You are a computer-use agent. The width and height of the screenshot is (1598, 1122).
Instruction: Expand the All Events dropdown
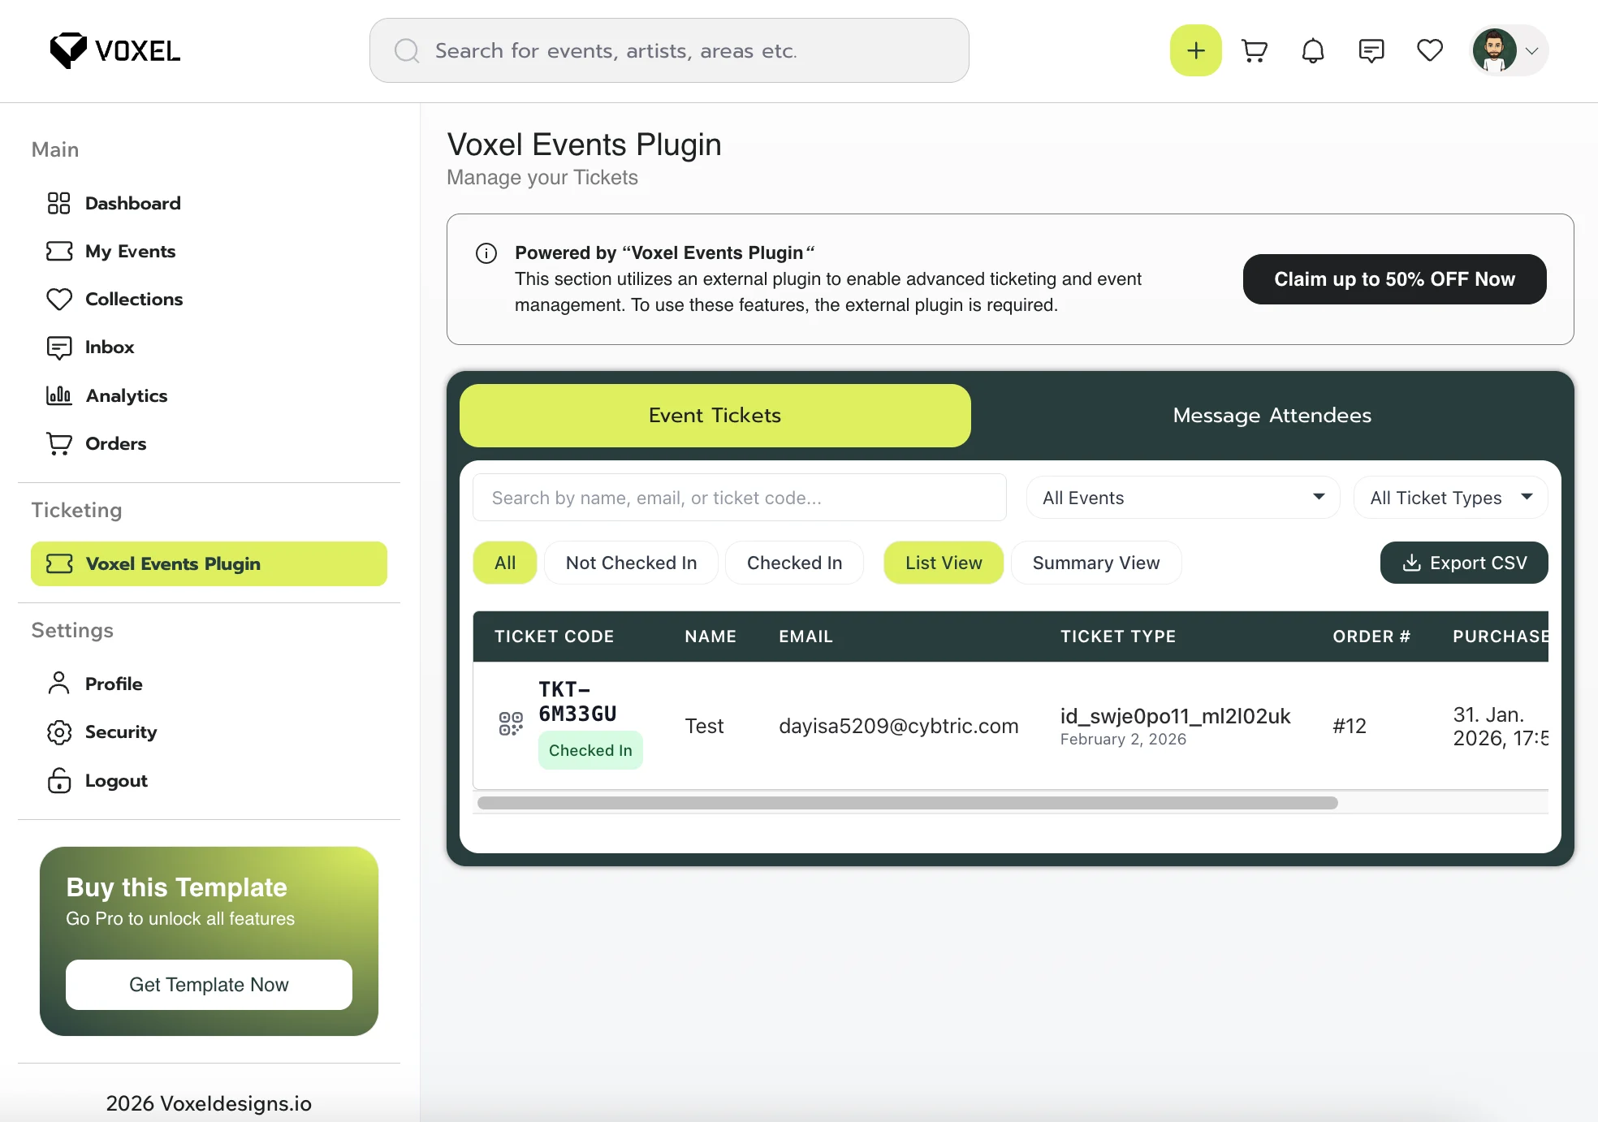coord(1182,498)
